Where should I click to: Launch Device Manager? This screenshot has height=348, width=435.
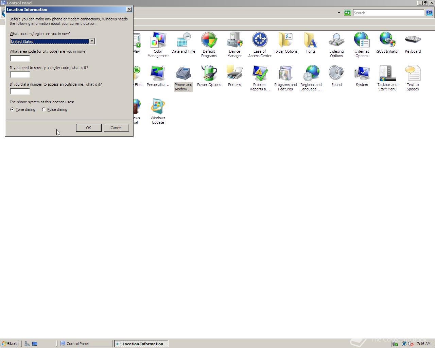[x=234, y=45]
